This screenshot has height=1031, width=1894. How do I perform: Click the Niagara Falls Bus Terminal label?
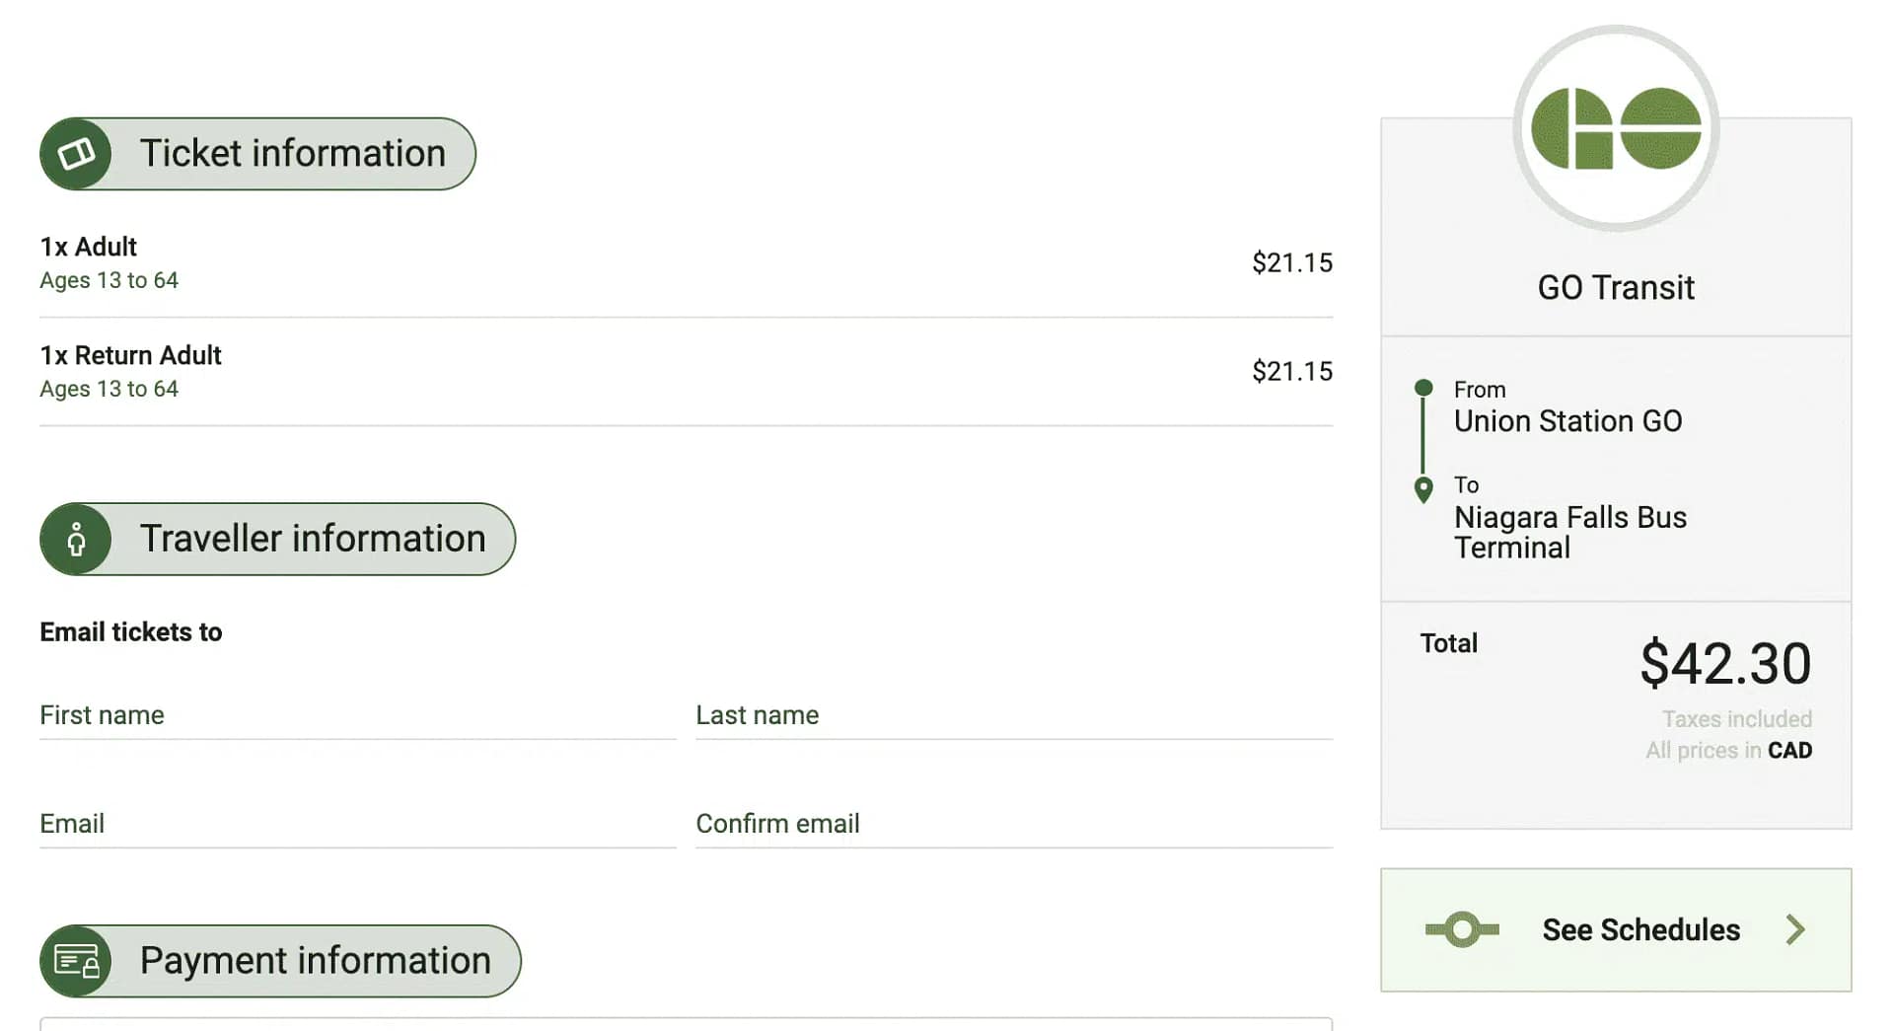(1570, 532)
